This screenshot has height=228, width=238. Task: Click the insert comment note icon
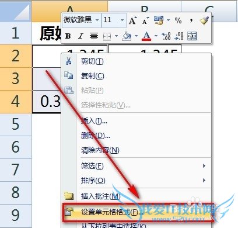[x=69, y=196]
